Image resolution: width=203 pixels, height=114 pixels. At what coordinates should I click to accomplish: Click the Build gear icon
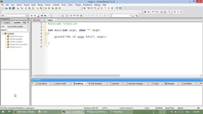[46, 8]
